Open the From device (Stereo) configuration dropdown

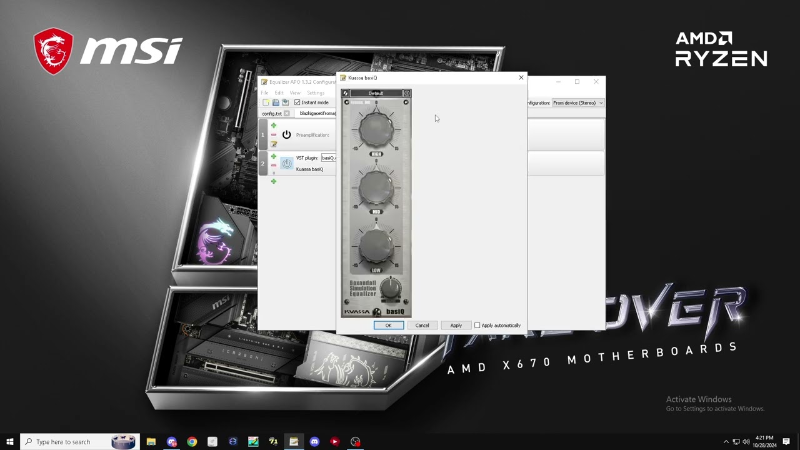(578, 102)
